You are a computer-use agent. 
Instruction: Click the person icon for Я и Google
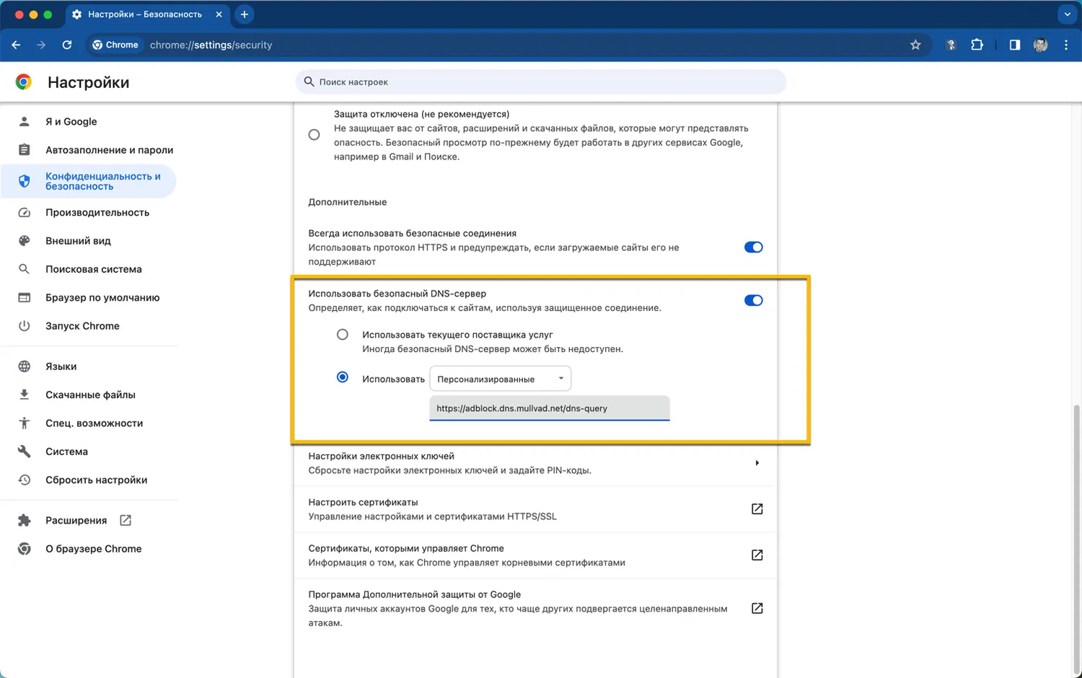point(24,121)
